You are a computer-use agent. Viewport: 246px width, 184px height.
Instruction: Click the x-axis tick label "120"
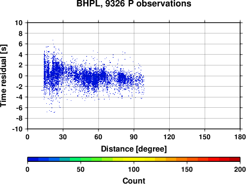(x=169, y=137)
